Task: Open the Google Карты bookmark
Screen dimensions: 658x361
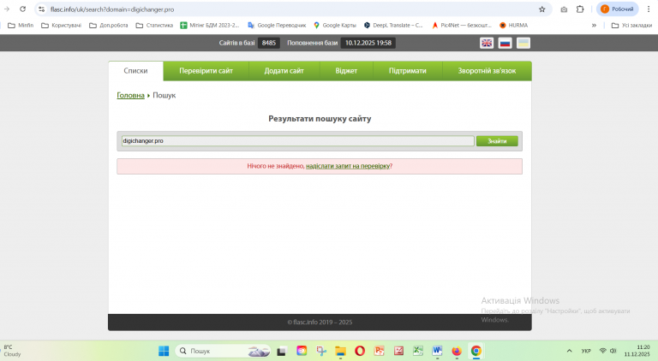Action: pos(335,25)
